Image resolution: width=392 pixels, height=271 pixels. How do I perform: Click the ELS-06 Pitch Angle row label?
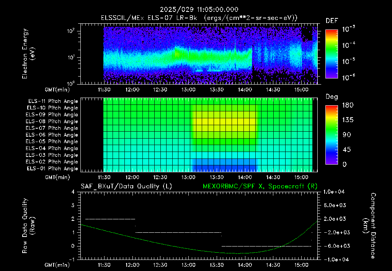click(x=52, y=135)
